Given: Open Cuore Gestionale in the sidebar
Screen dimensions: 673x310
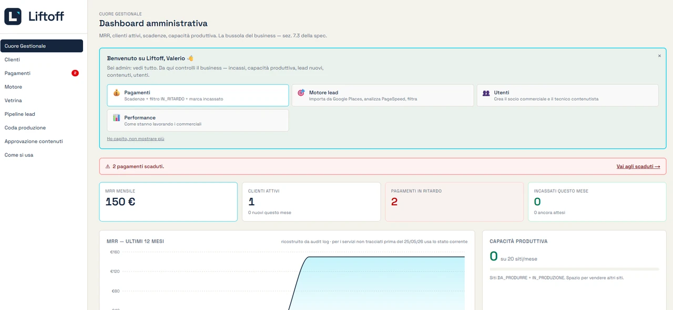Looking at the screenshot, I should click(x=42, y=46).
